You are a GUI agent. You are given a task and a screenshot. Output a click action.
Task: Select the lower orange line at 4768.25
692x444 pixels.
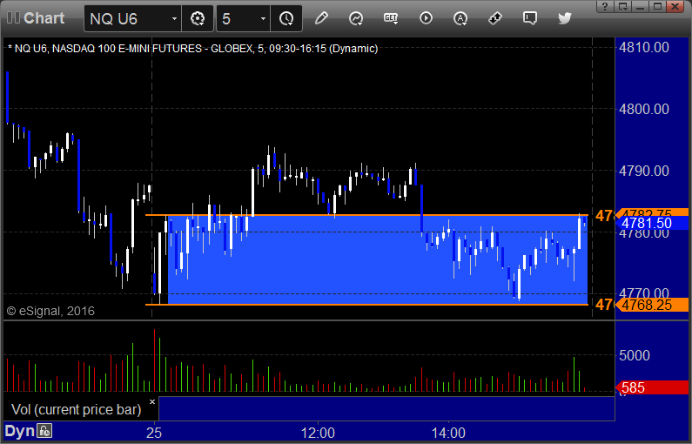coord(366,305)
